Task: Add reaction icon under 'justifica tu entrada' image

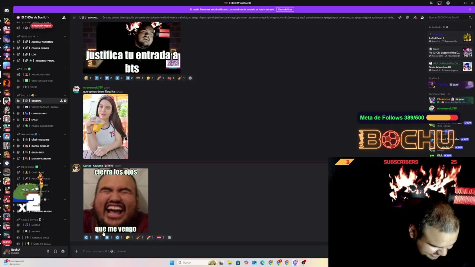Action: click(x=190, y=78)
